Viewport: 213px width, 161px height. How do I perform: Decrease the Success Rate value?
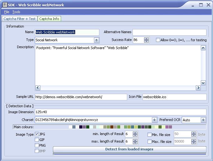coord(146,41)
